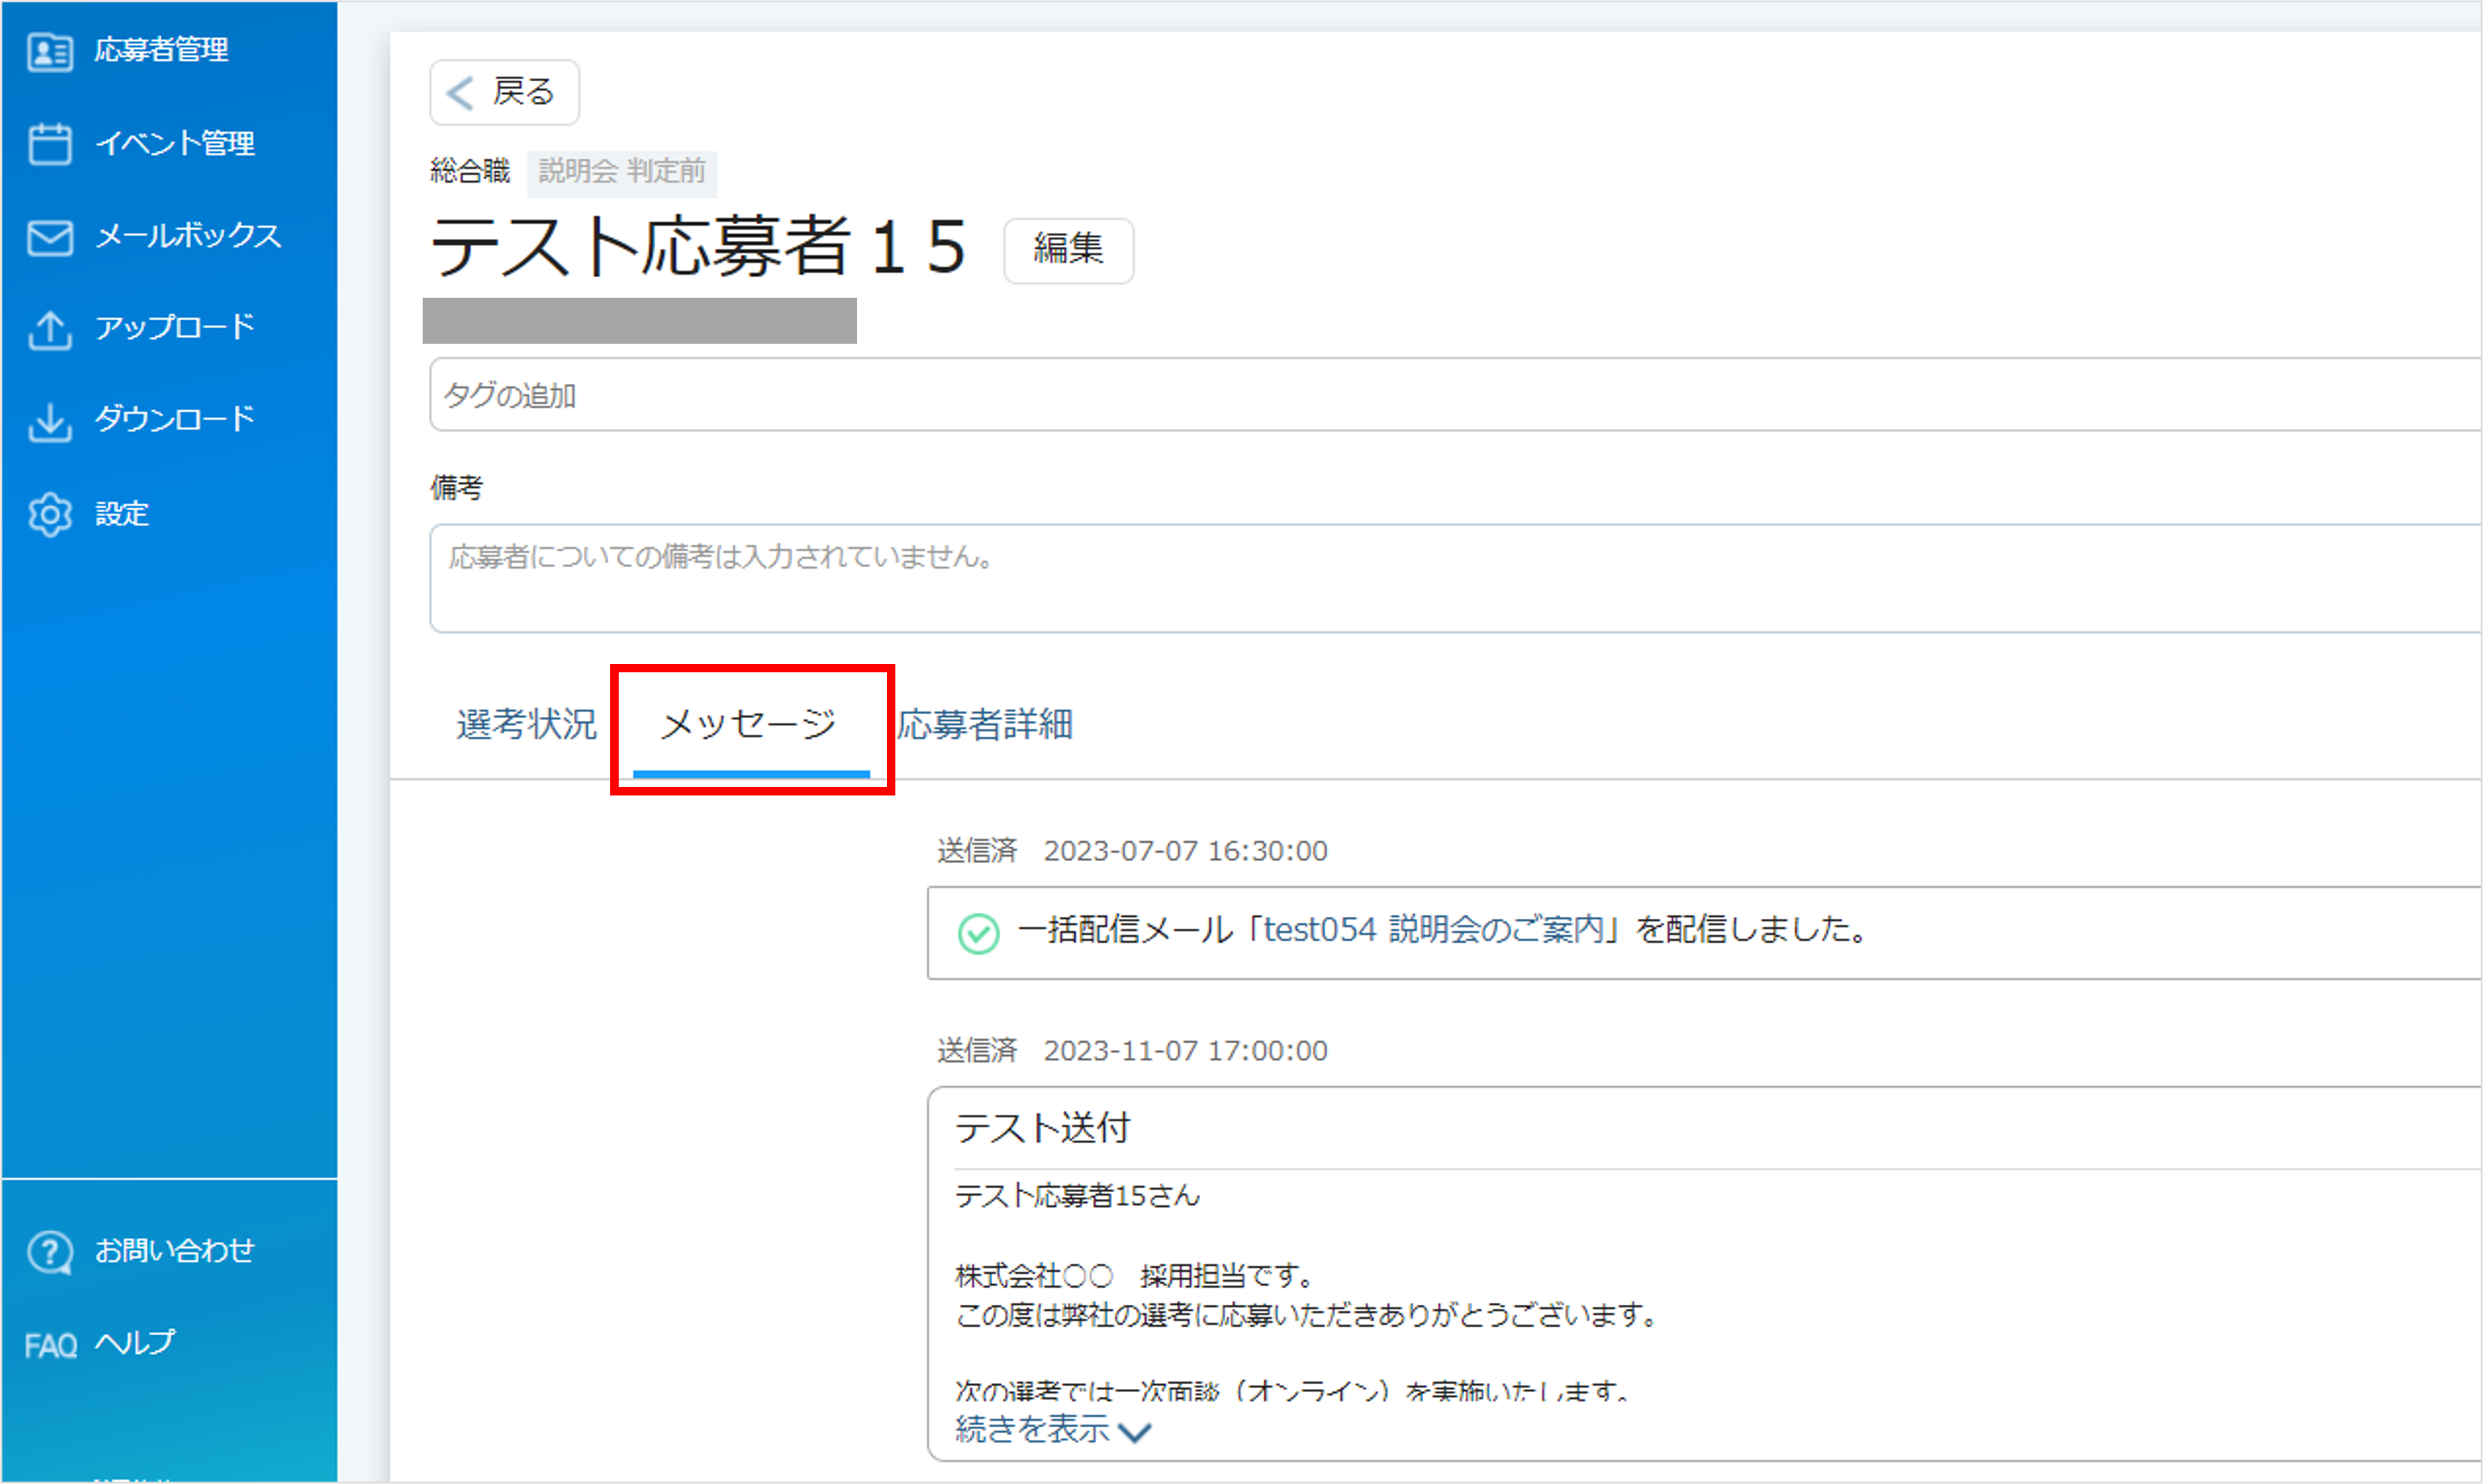Open ダウンロード sidebar menu label

coord(175,419)
